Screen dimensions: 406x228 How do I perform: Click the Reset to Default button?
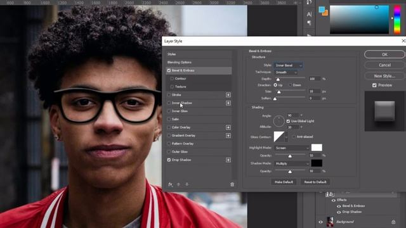(315, 182)
